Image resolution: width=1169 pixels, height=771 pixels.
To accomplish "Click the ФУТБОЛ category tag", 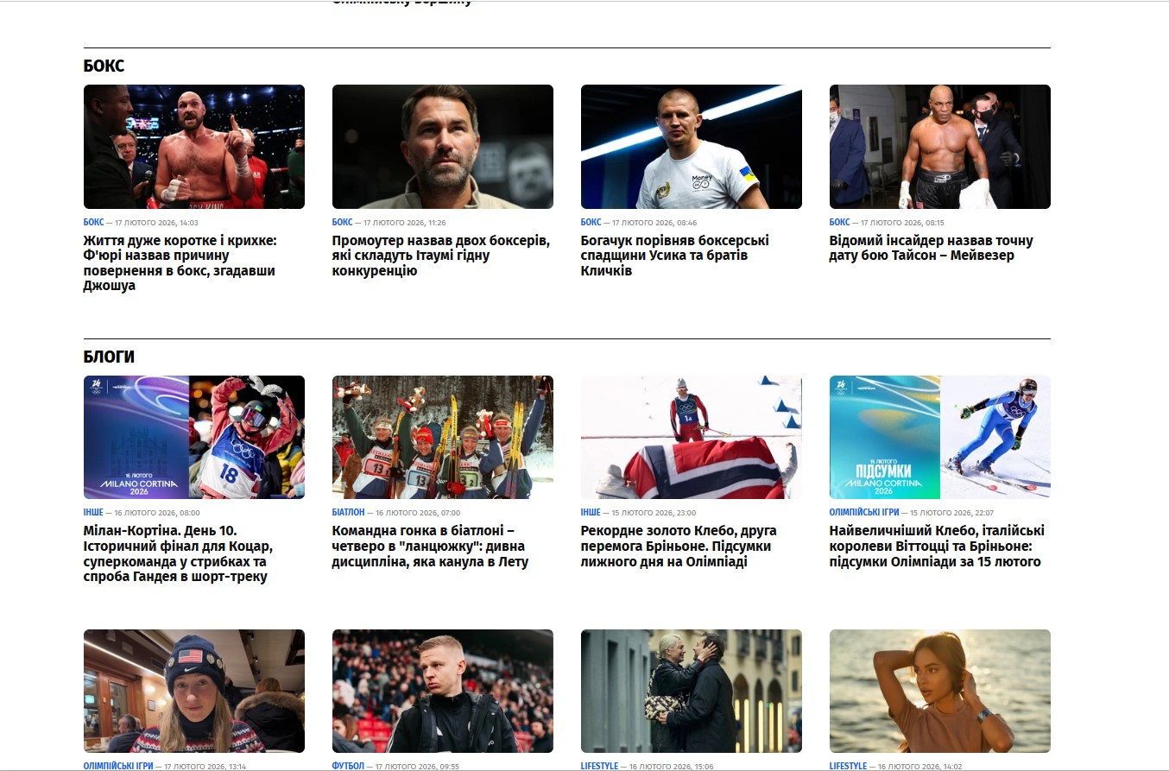I will [x=348, y=766].
